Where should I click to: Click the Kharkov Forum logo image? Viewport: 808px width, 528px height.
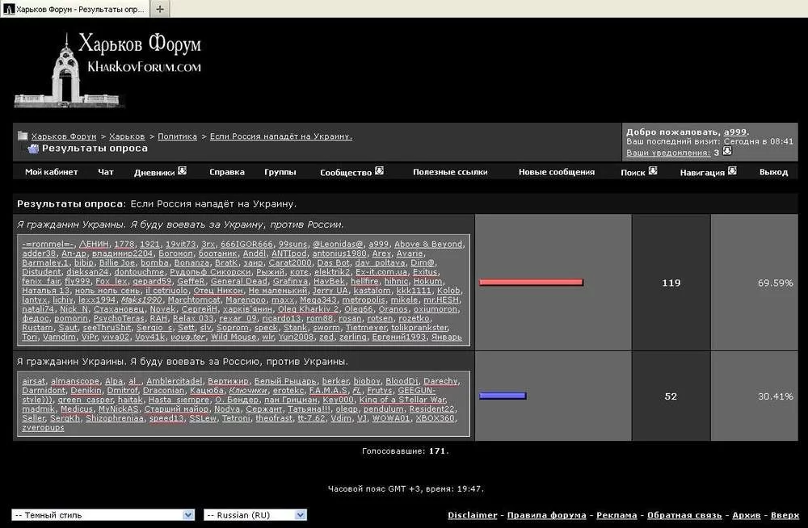[x=107, y=69]
